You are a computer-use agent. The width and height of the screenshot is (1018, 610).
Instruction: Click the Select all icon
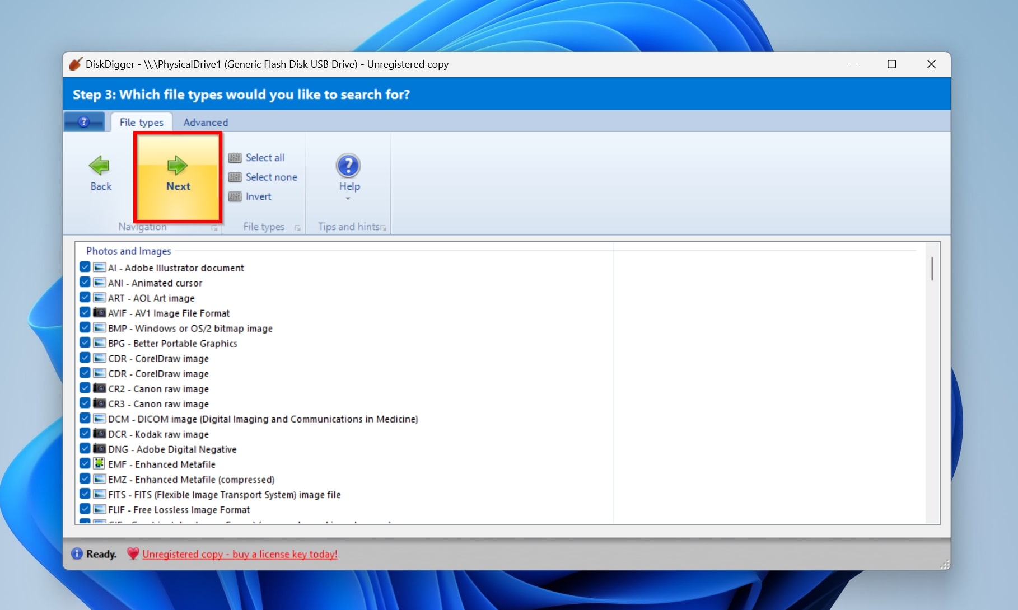click(235, 158)
